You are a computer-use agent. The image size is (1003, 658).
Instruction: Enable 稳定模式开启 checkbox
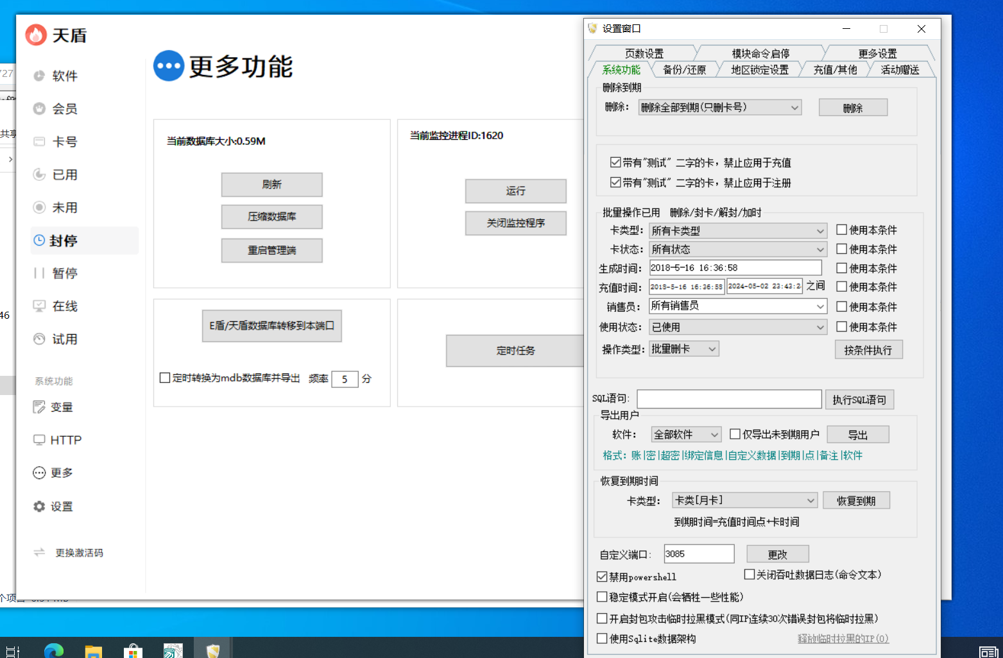(x=602, y=596)
